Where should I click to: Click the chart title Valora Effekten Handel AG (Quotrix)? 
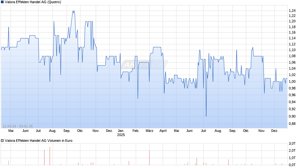pos(33,2)
